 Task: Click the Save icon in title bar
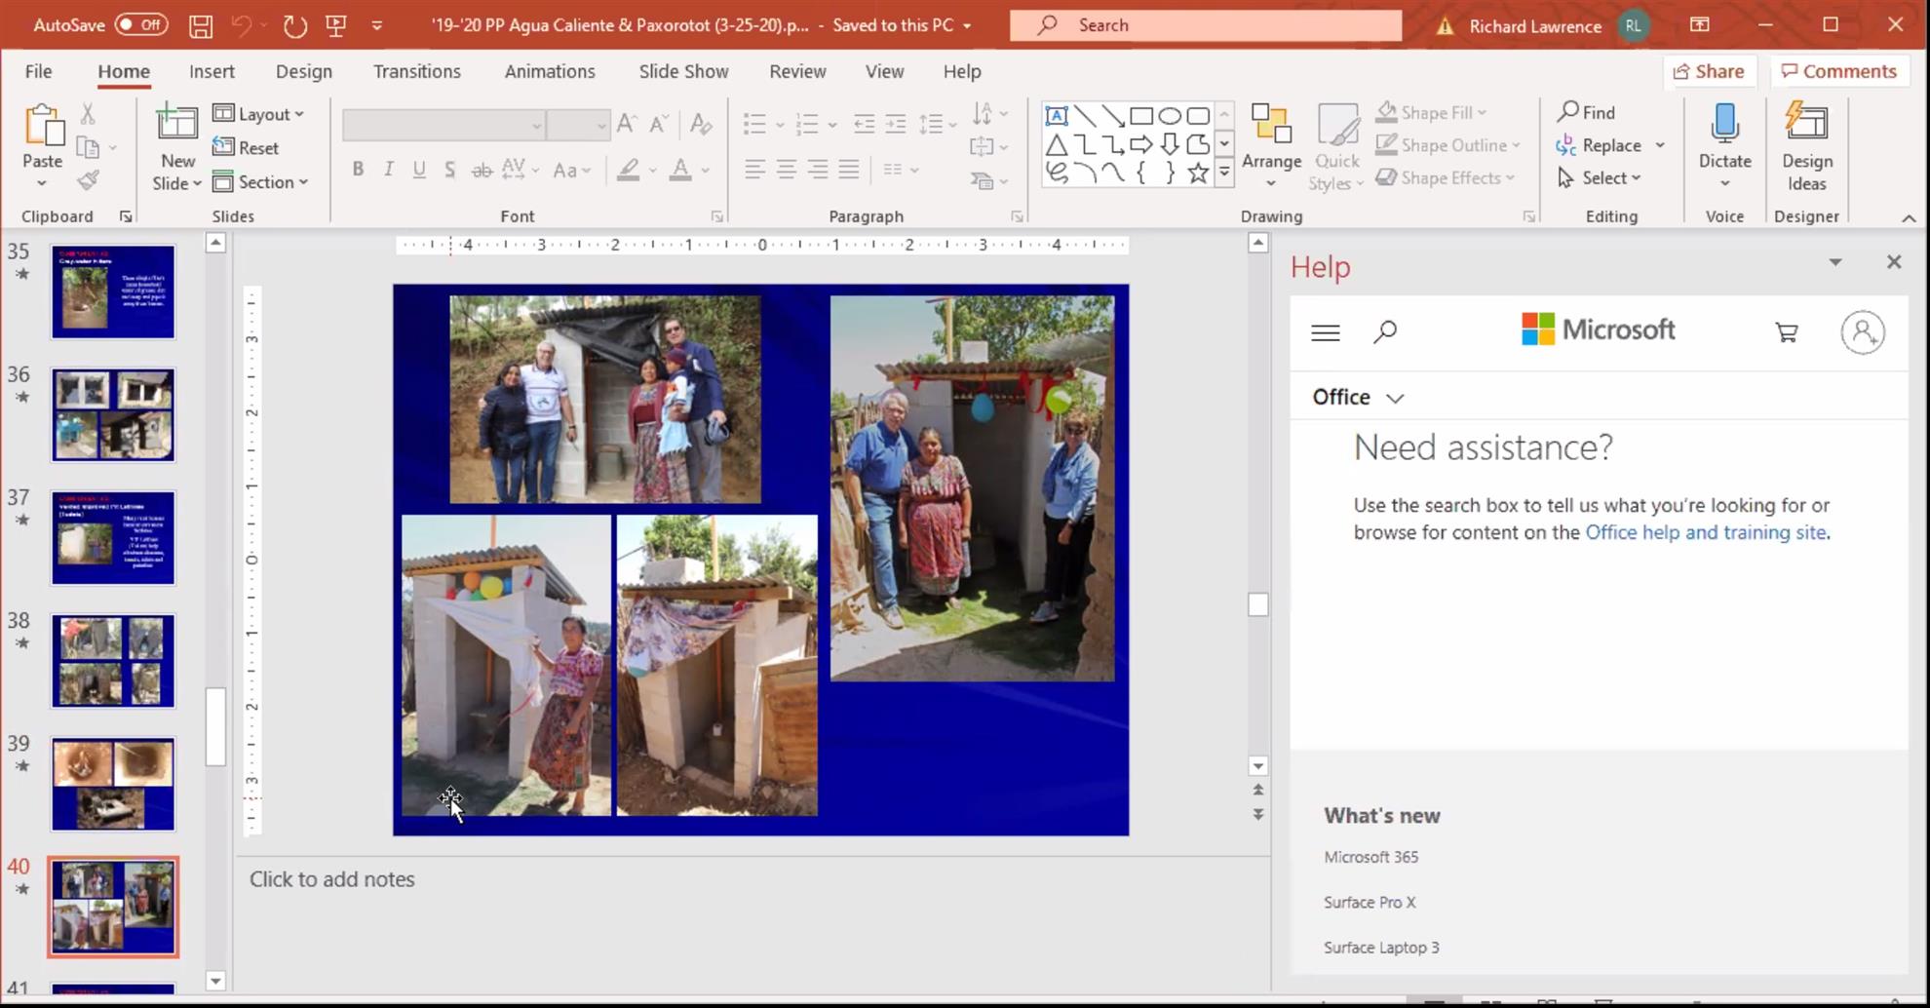pos(201,25)
